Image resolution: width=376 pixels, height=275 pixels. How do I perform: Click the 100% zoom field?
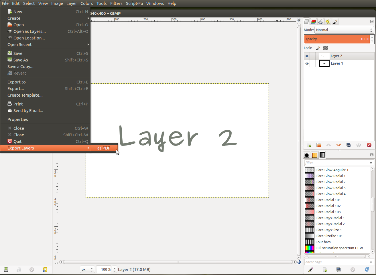[104, 270]
